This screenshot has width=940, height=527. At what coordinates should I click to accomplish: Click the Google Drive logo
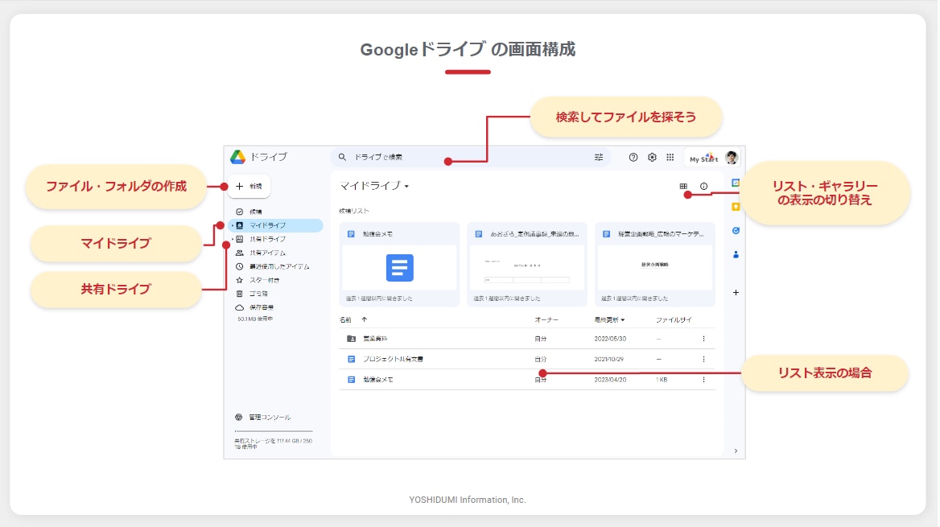click(238, 157)
